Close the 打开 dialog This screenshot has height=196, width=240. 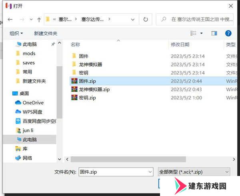[231, 6]
